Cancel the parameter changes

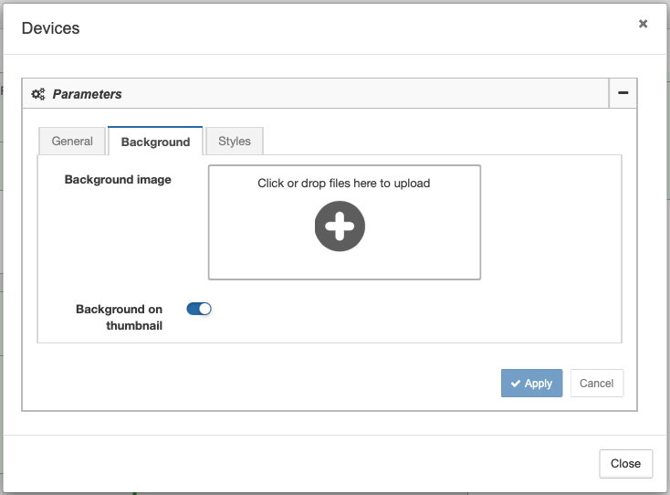(x=596, y=383)
